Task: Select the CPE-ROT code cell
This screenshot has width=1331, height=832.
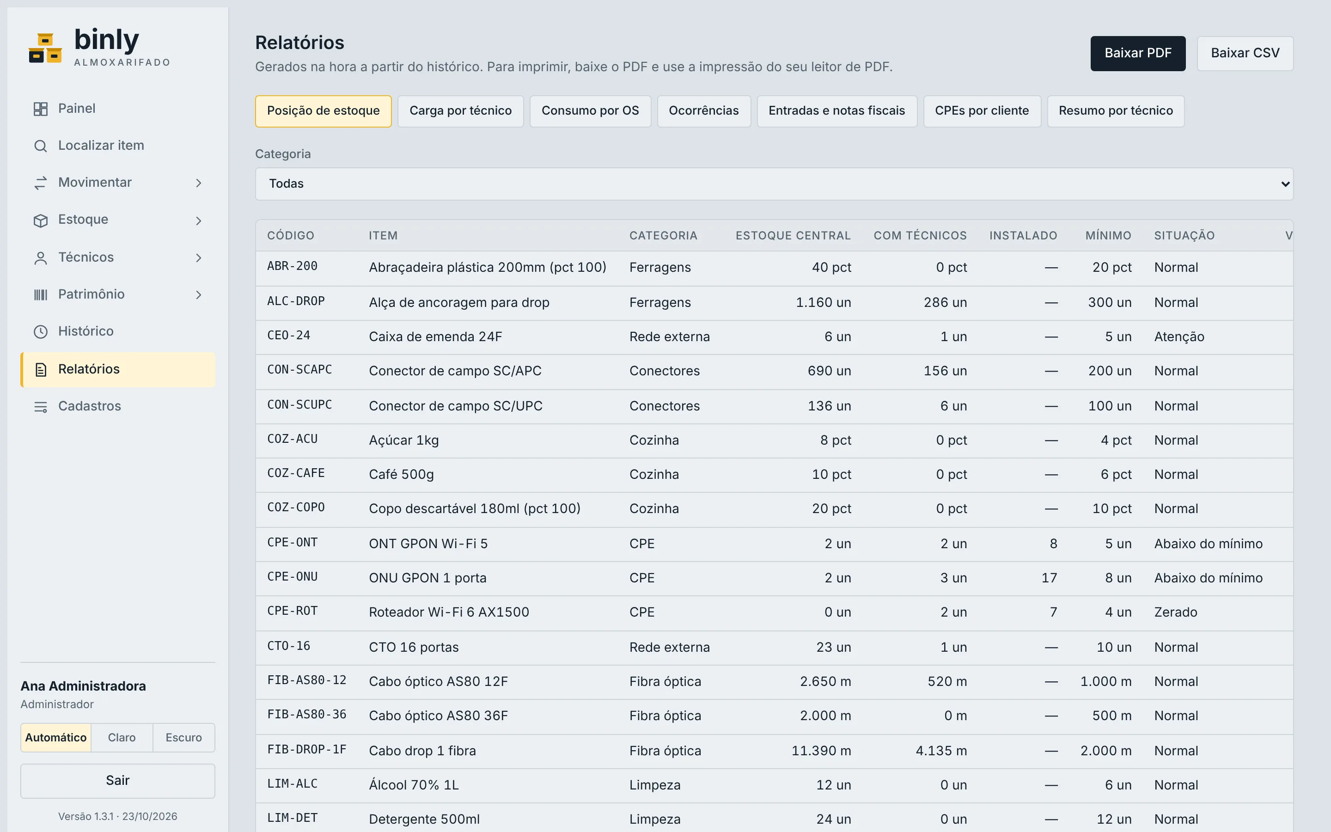Action: coord(292,612)
